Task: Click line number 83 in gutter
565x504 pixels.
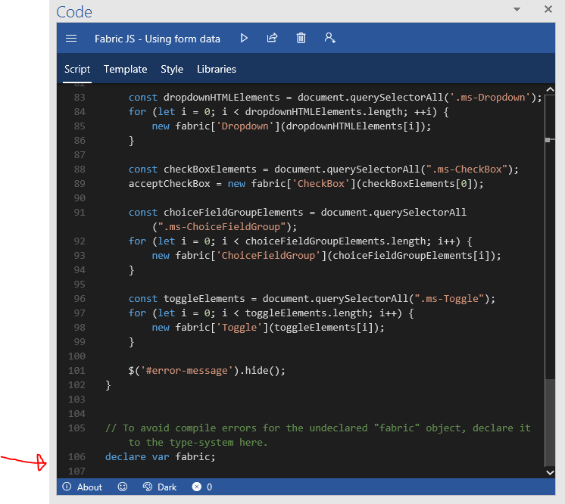Action: [x=80, y=97]
